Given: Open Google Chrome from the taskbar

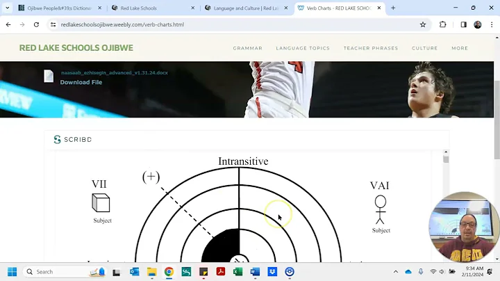Looking at the screenshot, I should click(169, 272).
